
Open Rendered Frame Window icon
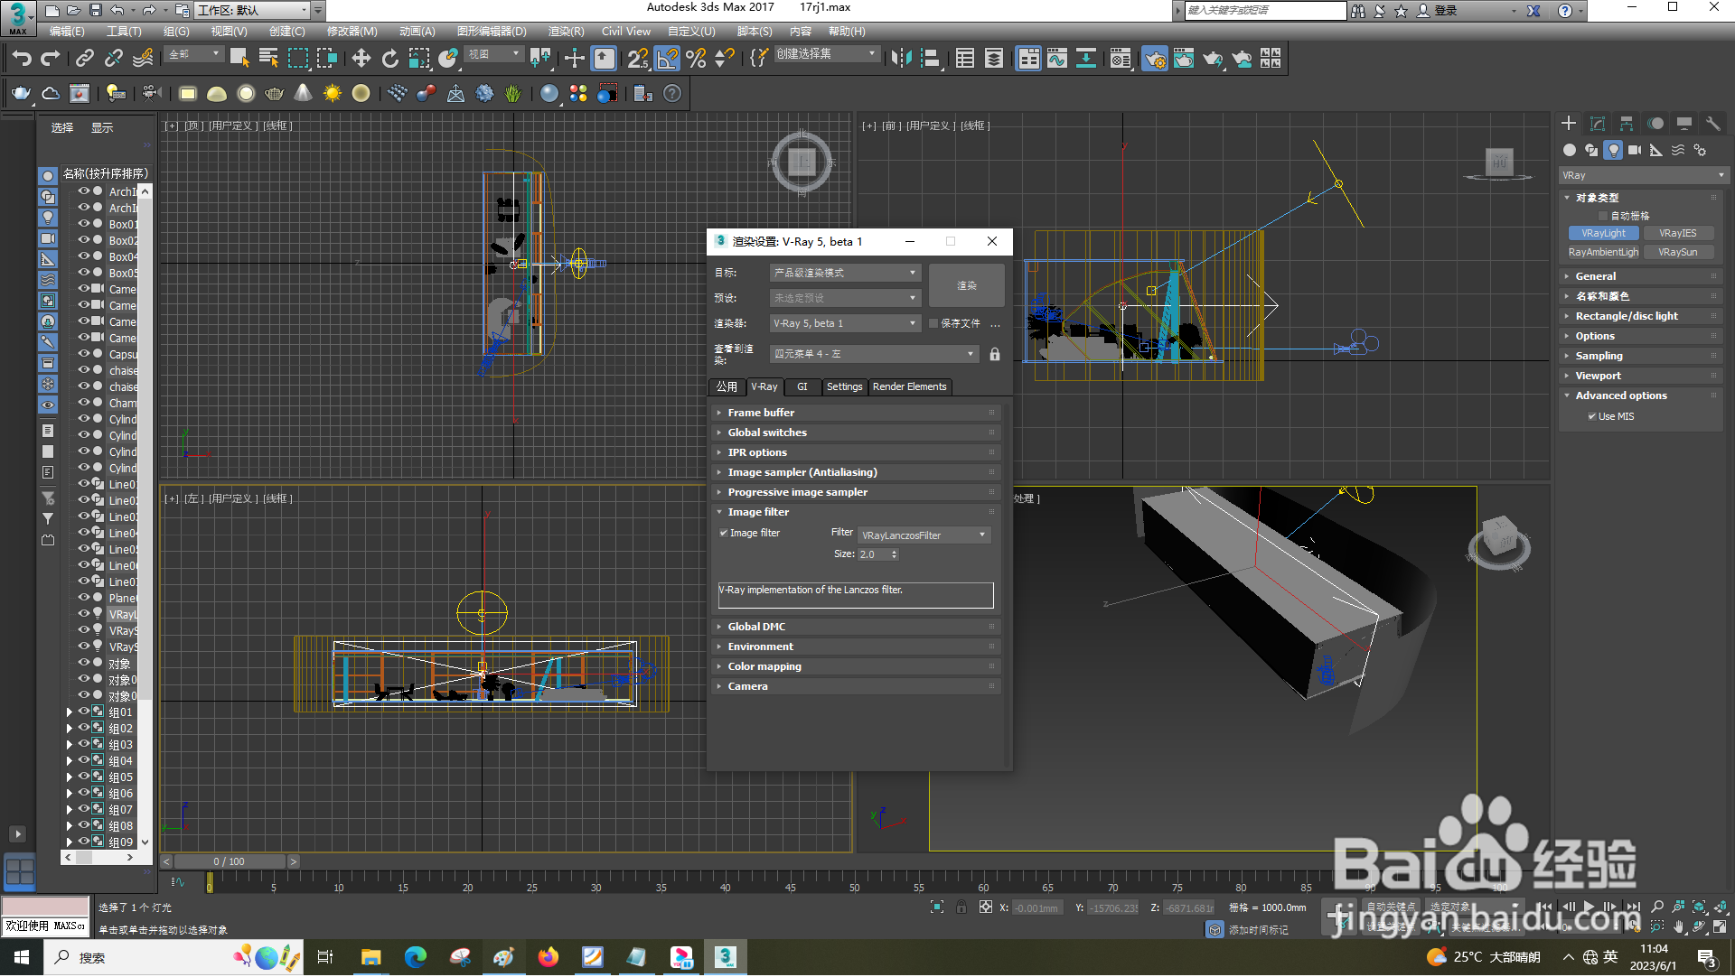tap(1184, 59)
